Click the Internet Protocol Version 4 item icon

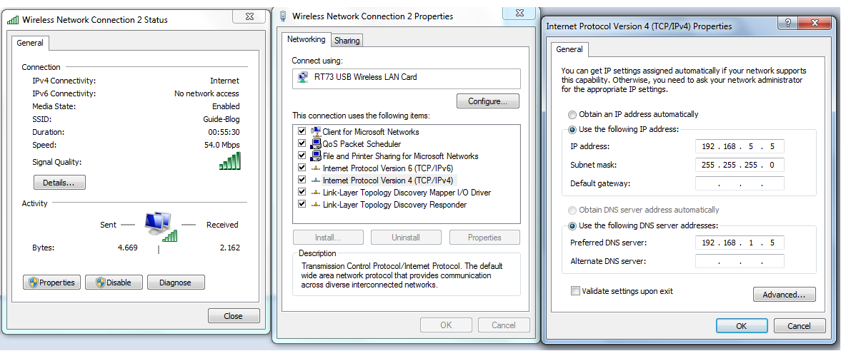316,180
